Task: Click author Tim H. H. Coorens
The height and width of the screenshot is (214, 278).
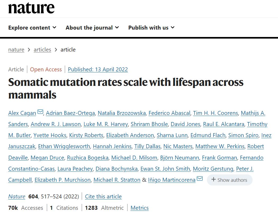Action: click(215, 113)
